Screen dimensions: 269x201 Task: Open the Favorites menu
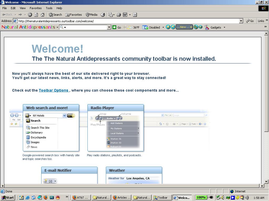[36, 8]
